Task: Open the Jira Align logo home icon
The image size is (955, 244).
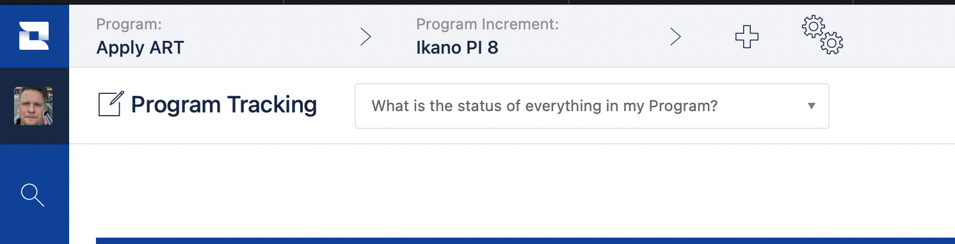Action: [34, 36]
